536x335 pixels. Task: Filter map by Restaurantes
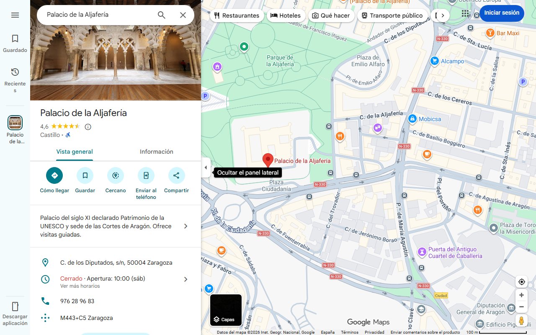click(x=237, y=15)
